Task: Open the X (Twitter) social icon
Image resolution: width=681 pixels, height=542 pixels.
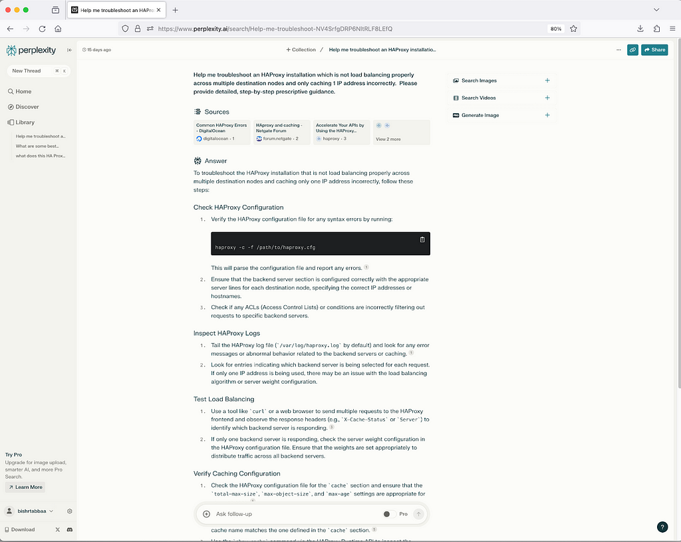Action: [58, 529]
